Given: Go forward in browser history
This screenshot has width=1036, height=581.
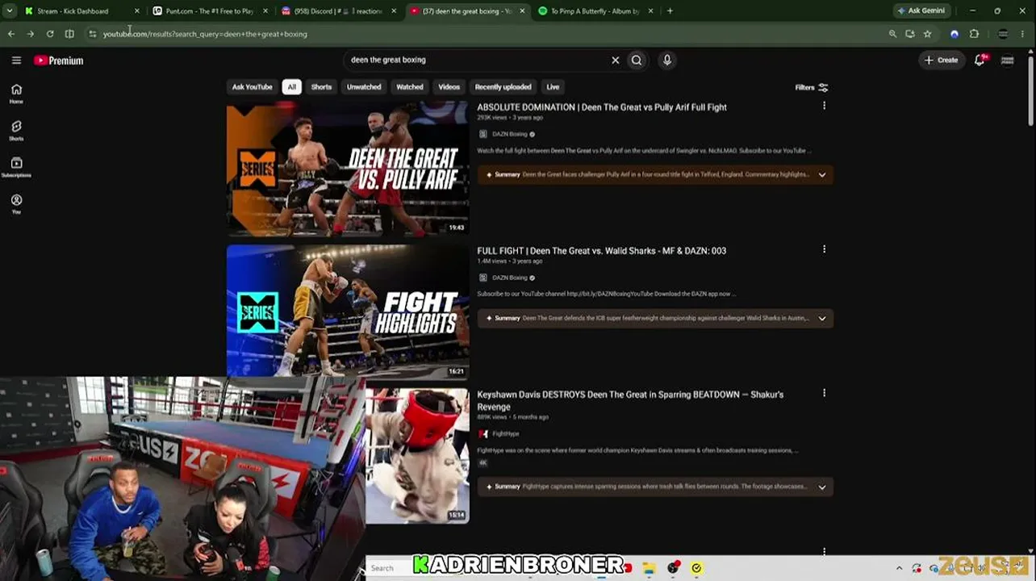Looking at the screenshot, I should coord(30,34).
